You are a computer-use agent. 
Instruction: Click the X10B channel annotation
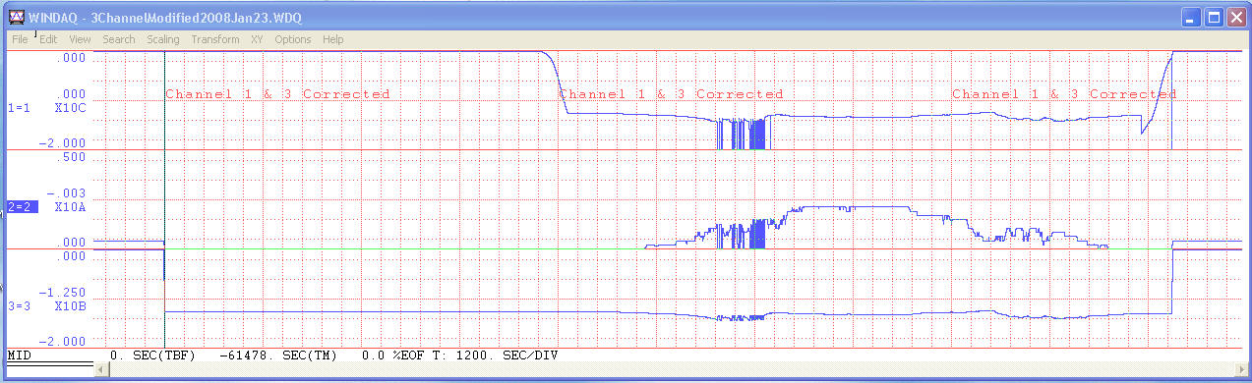pyautogui.click(x=71, y=306)
